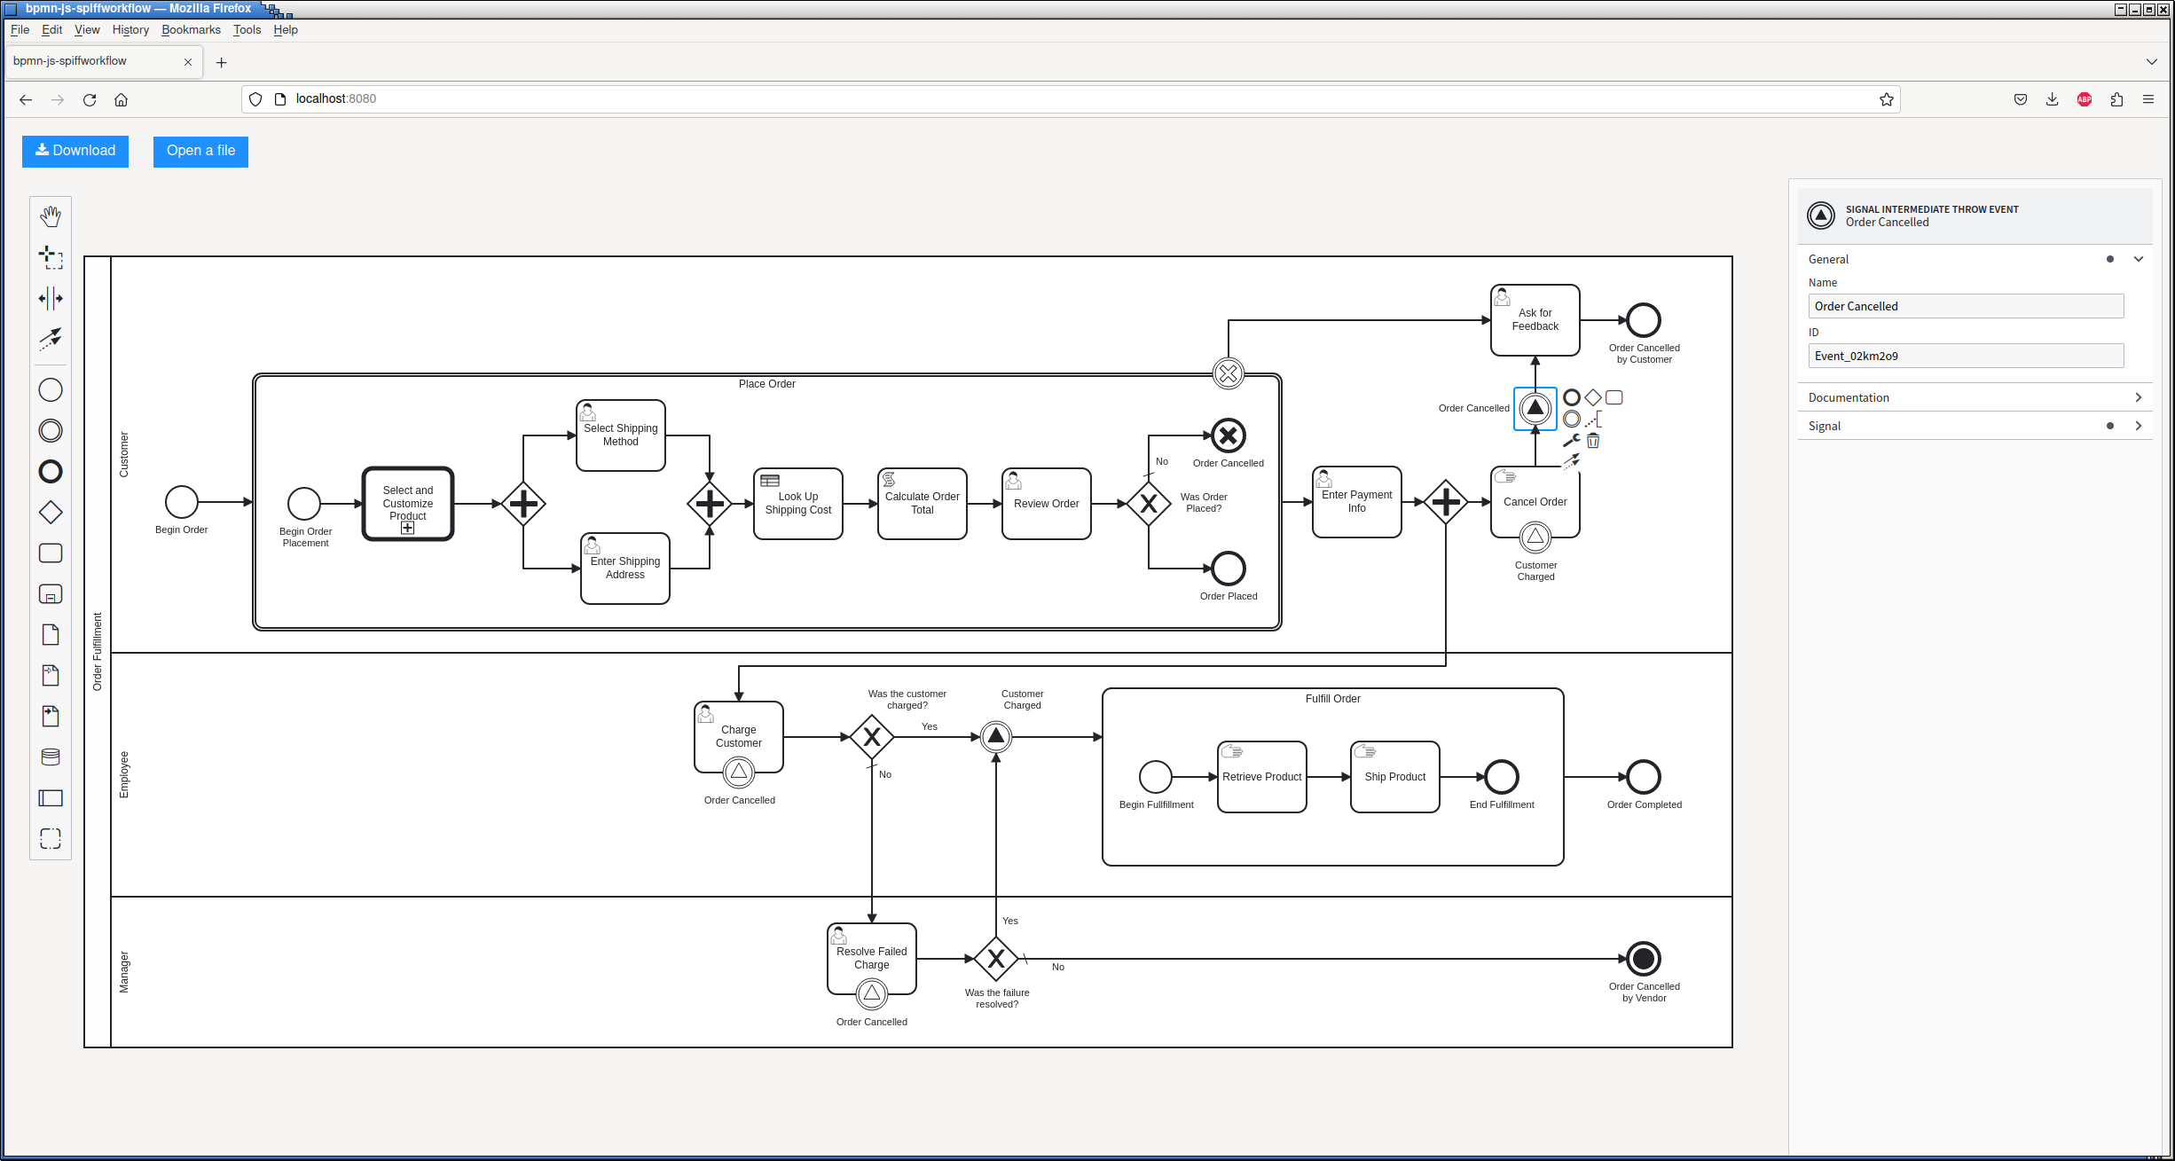This screenshot has height=1161, width=2175.
Task: Click trash icon to delete selected event
Action: [x=1593, y=441]
